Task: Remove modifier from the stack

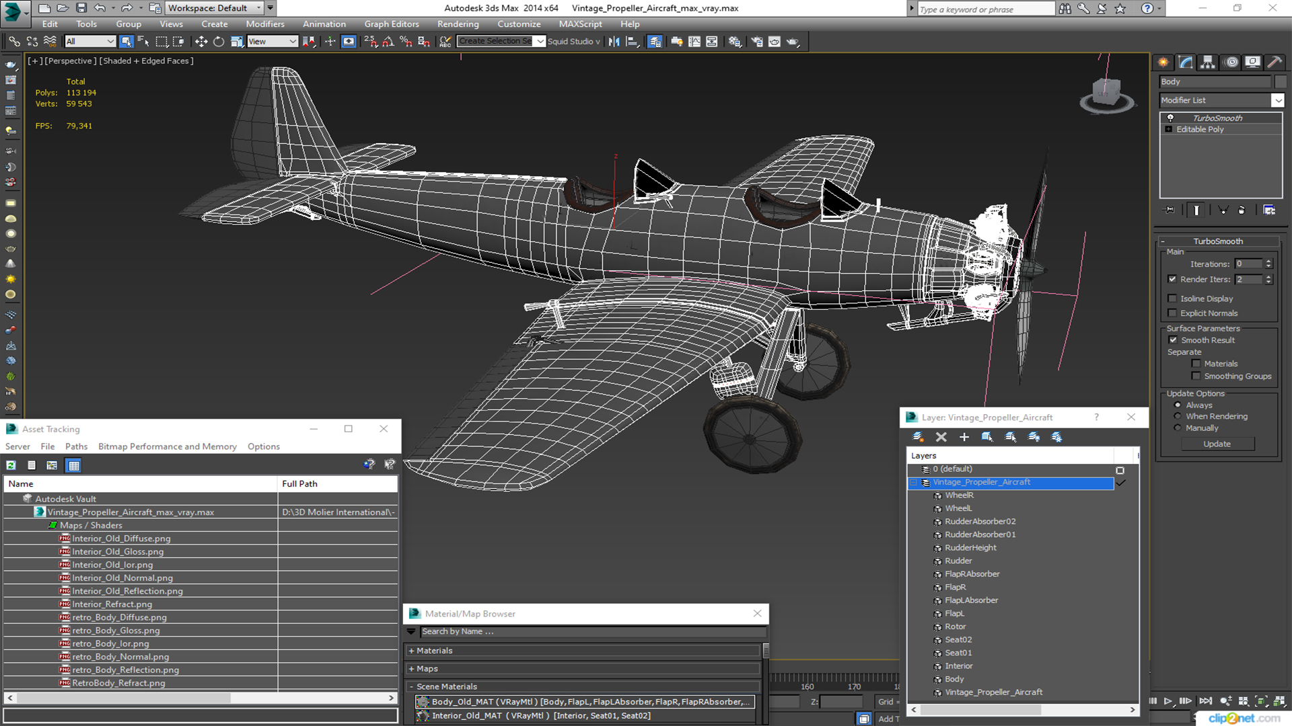Action: [x=1242, y=210]
